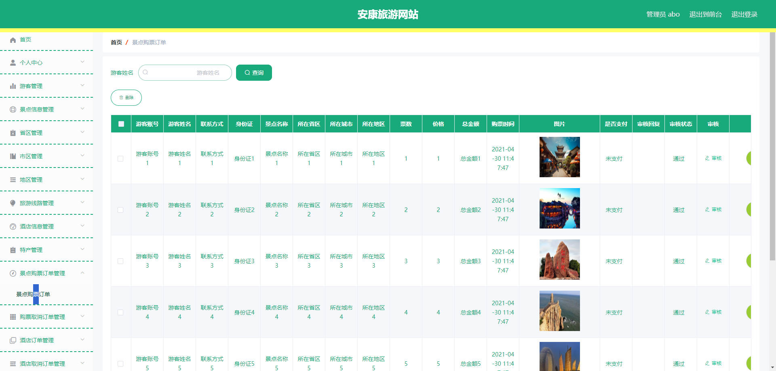The image size is (776, 371).
Task: Click the person icon for 个人中心
Action: click(13, 63)
